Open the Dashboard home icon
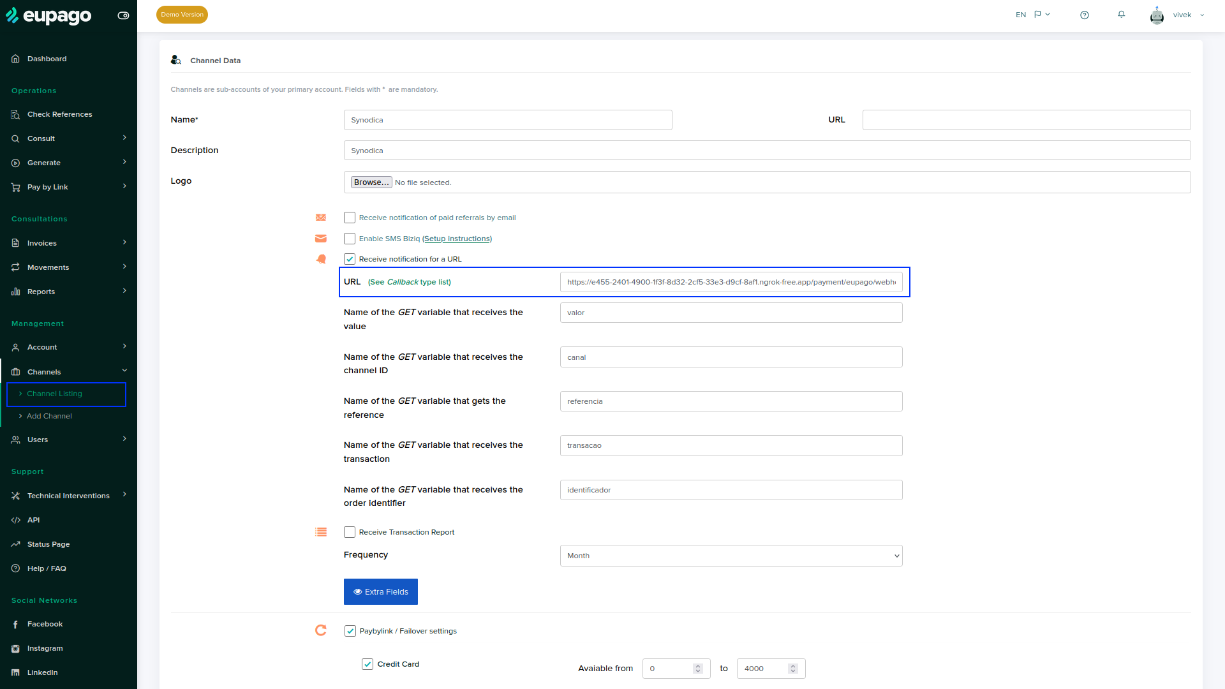Viewport: 1225px width, 689px height. 16,59
